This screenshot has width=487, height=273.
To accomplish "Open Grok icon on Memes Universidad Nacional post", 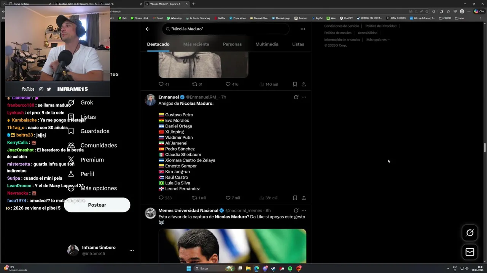I will (x=296, y=210).
